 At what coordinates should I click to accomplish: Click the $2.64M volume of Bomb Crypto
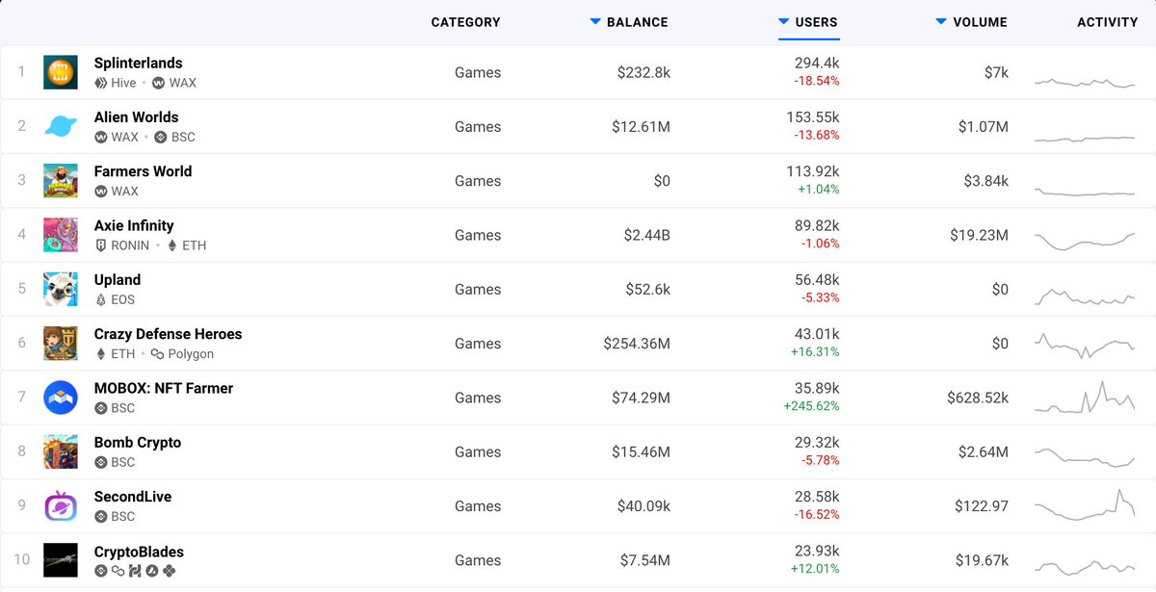[983, 451]
